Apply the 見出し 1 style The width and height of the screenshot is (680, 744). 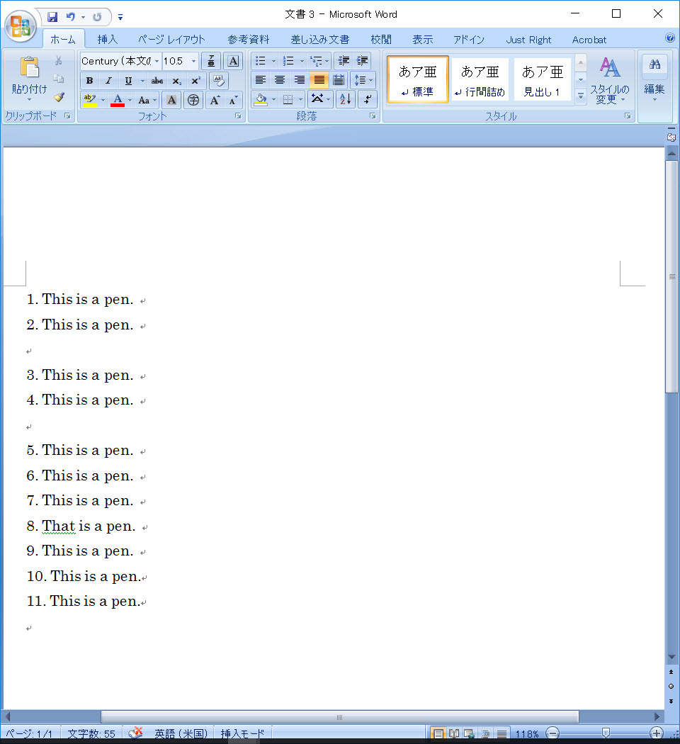[x=542, y=79]
